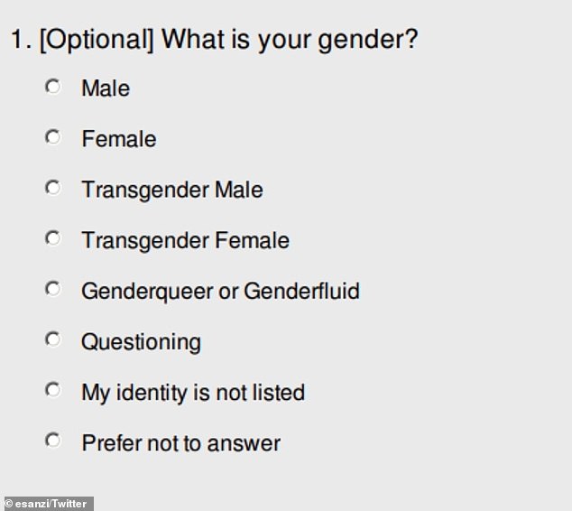Click the 'Male' label text

tap(106, 88)
